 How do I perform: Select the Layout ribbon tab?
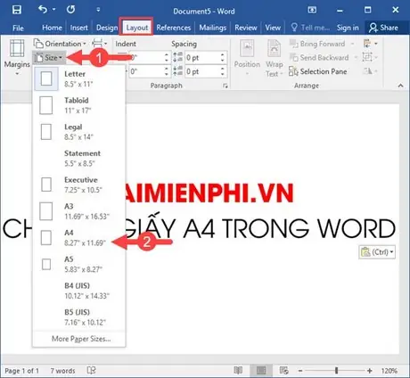pos(137,28)
